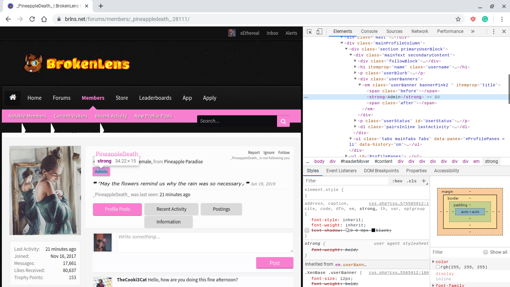Open the Postings profile tab button
The image size is (510, 287).
221,209
